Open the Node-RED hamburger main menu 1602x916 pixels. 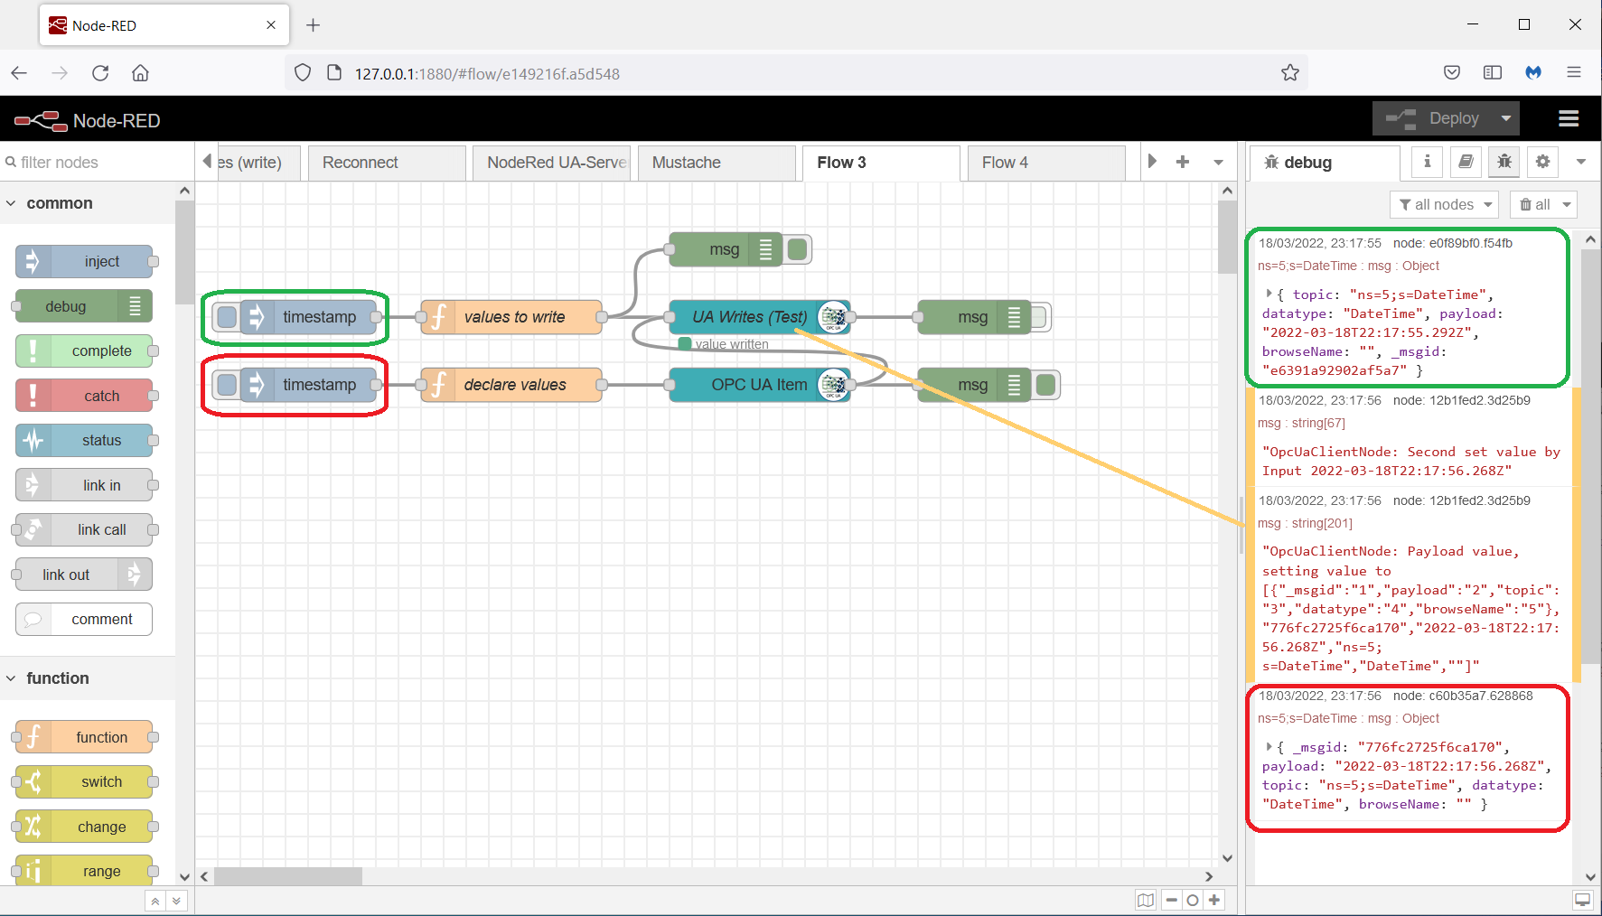coord(1569,118)
